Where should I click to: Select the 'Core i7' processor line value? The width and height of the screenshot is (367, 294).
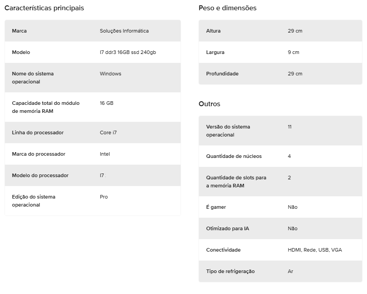[108, 133]
